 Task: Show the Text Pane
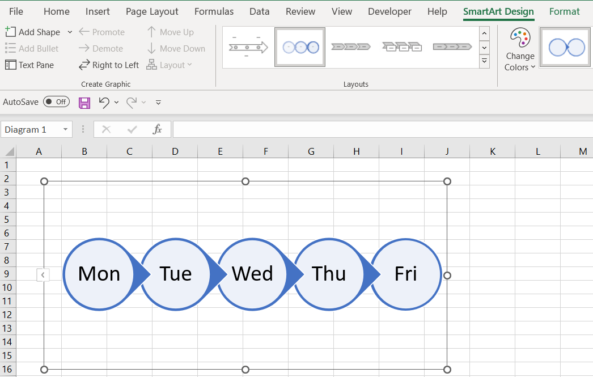coord(29,65)
